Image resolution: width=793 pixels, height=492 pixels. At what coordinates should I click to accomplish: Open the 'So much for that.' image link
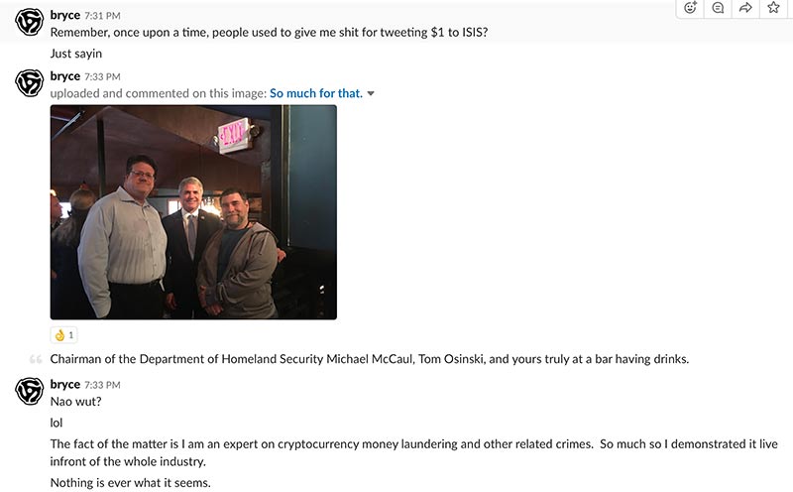point(316,93)
